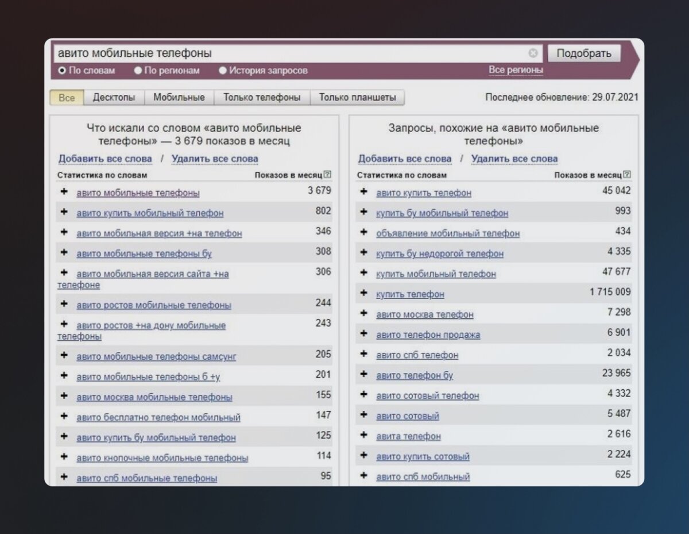Select the 'По словам' radio button
Viewport: 689px width, 534px height.
tap(62, 71)
